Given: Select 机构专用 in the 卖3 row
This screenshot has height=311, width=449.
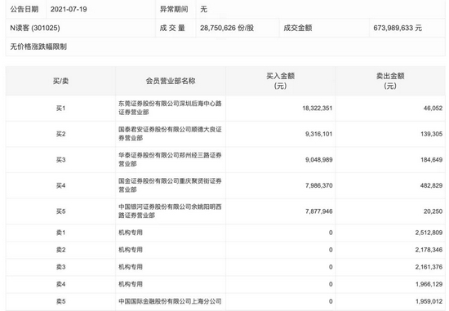Looking at the screenshot, I should tap(131, 267).
